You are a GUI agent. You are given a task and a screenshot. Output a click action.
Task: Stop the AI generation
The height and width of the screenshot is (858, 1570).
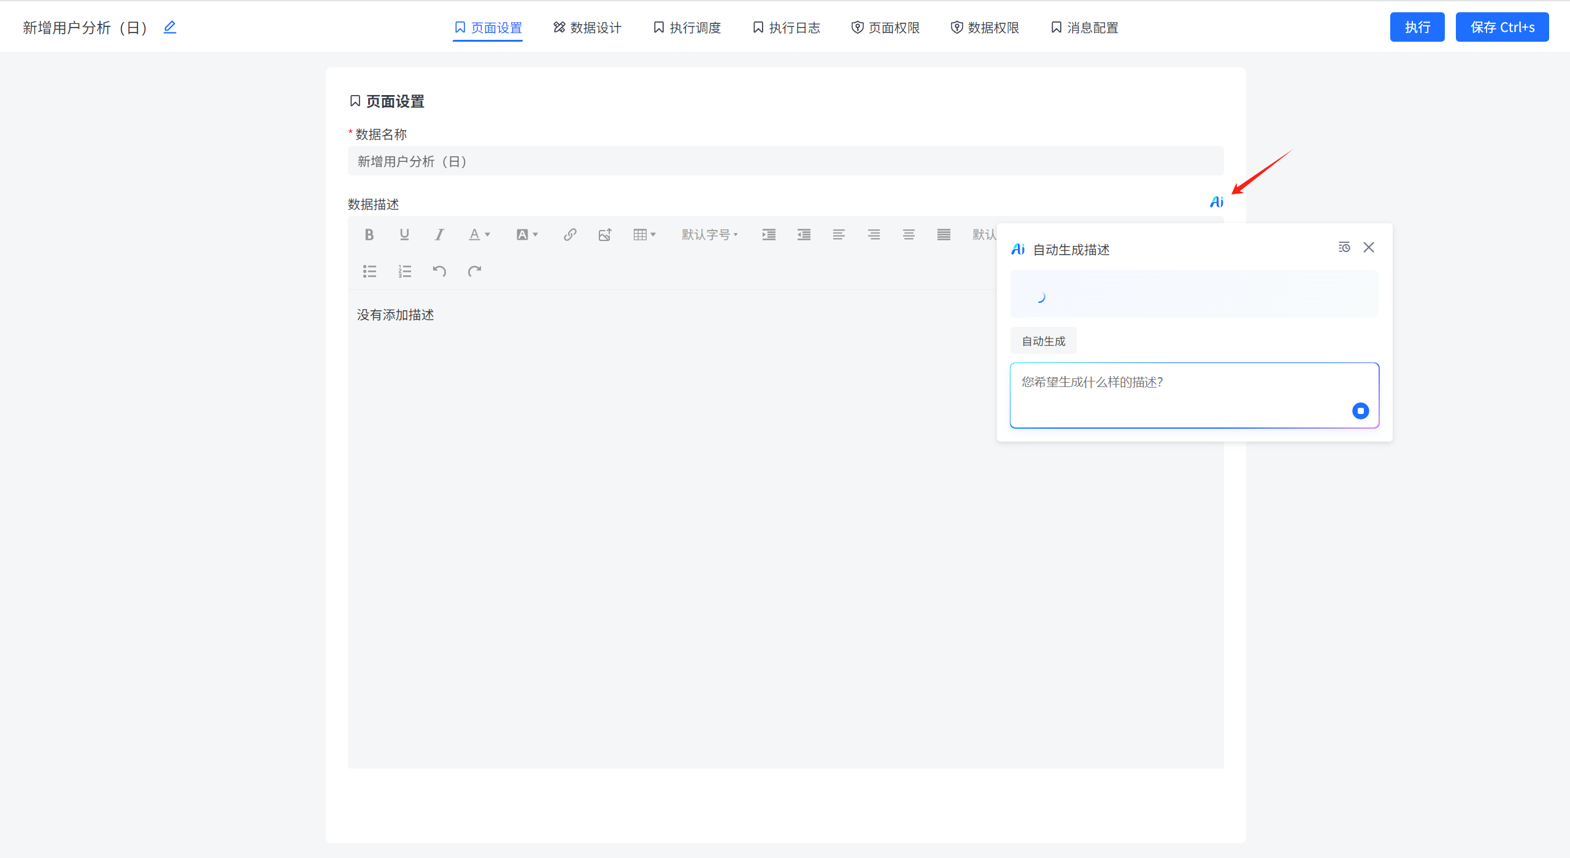click(1360, 411)
